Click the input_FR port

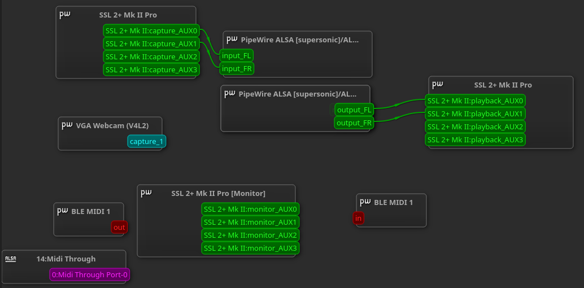click(x=237, y=68)
